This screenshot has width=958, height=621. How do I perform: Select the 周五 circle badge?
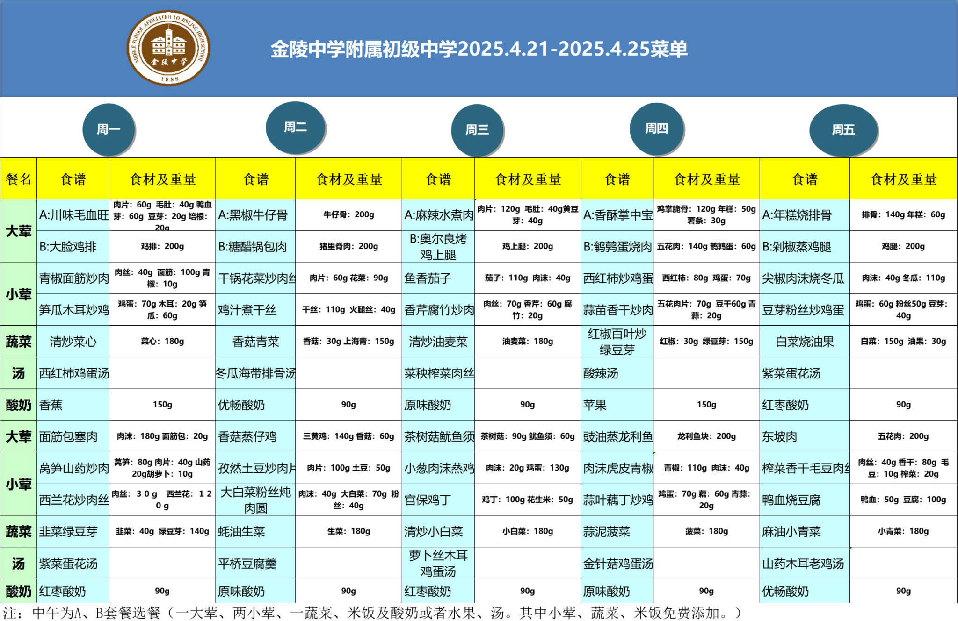(x=843, y=129)
